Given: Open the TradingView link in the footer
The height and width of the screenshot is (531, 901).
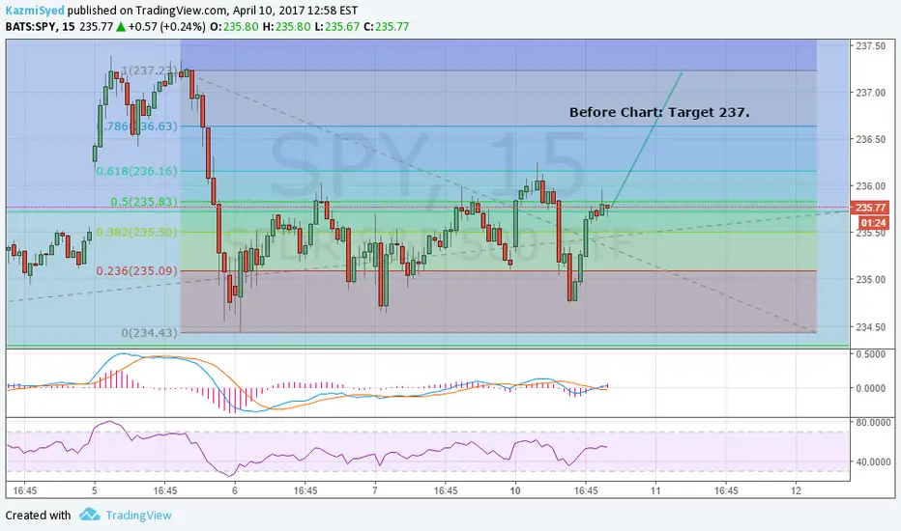Looking at the screenshot, I should [138, 515].
